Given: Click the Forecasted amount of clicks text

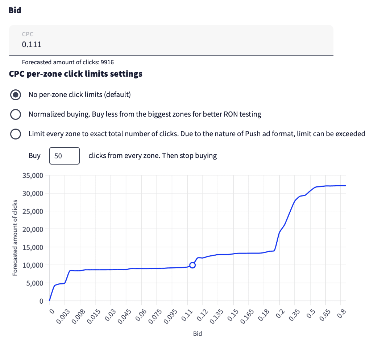Looking at the screenshot, I should (68, 62).
